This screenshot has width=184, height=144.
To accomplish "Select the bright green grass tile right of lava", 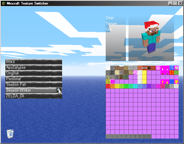I will [x=176, y=72].
